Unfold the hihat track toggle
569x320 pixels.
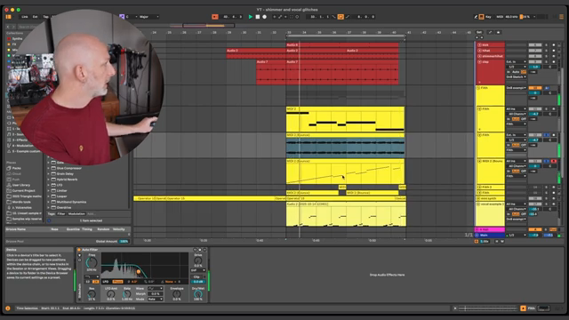point(479,51)
